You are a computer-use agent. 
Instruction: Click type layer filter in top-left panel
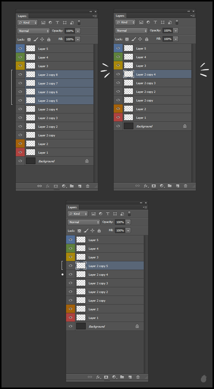(57, 22)
